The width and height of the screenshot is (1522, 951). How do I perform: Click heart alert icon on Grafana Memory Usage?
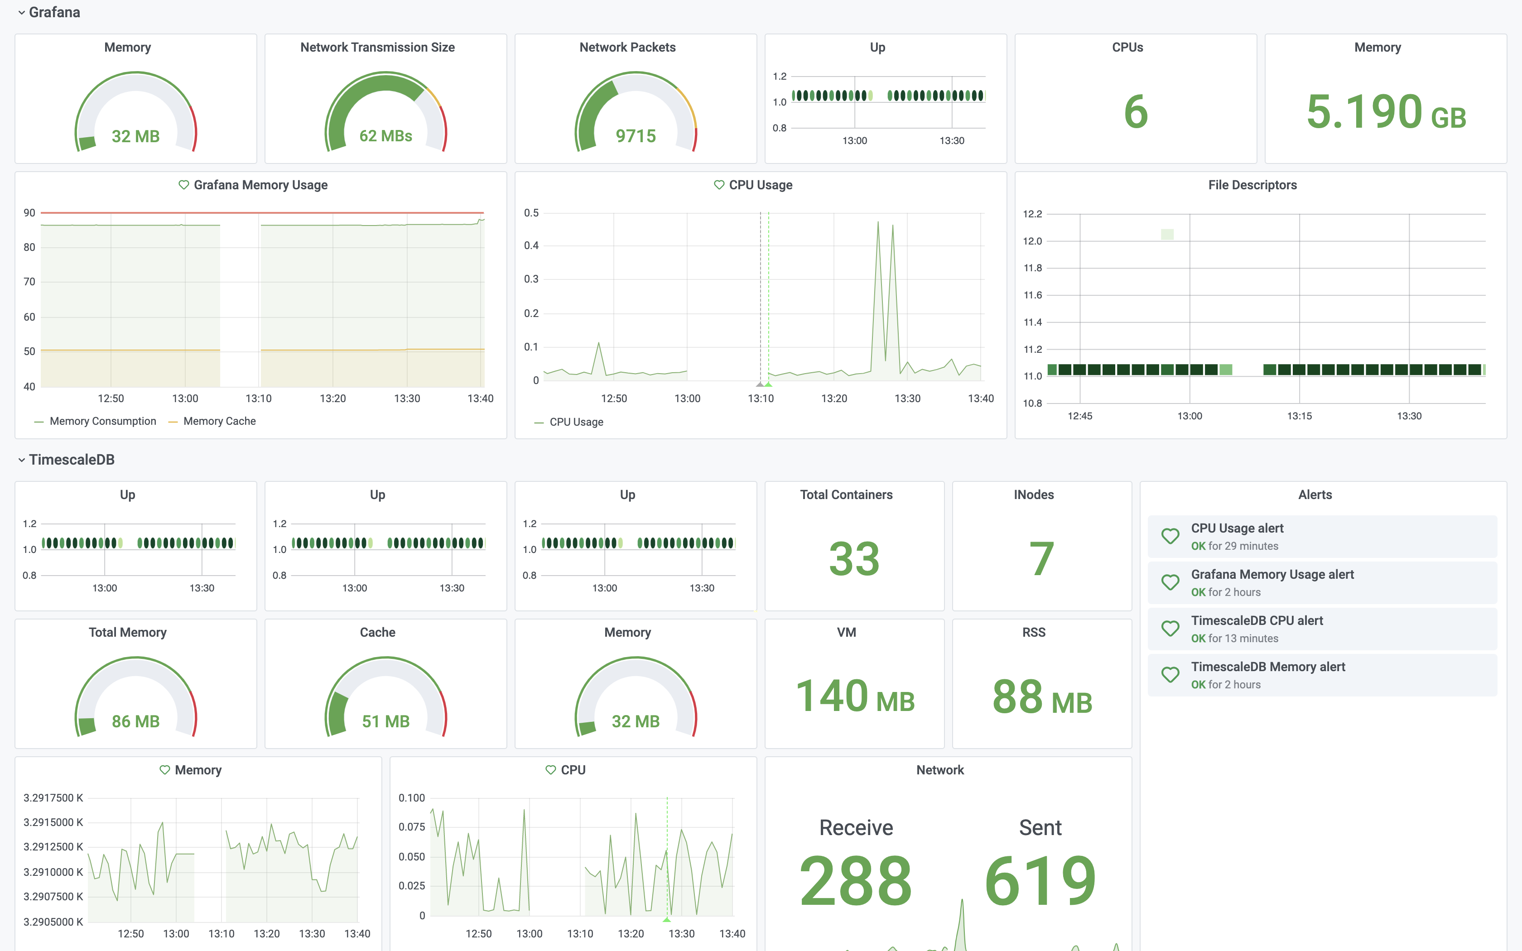click(x=183, y=185)
